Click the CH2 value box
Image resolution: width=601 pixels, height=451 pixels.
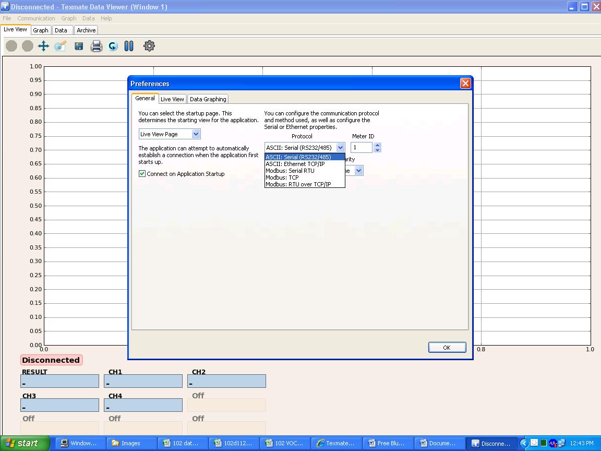point(226,381)
